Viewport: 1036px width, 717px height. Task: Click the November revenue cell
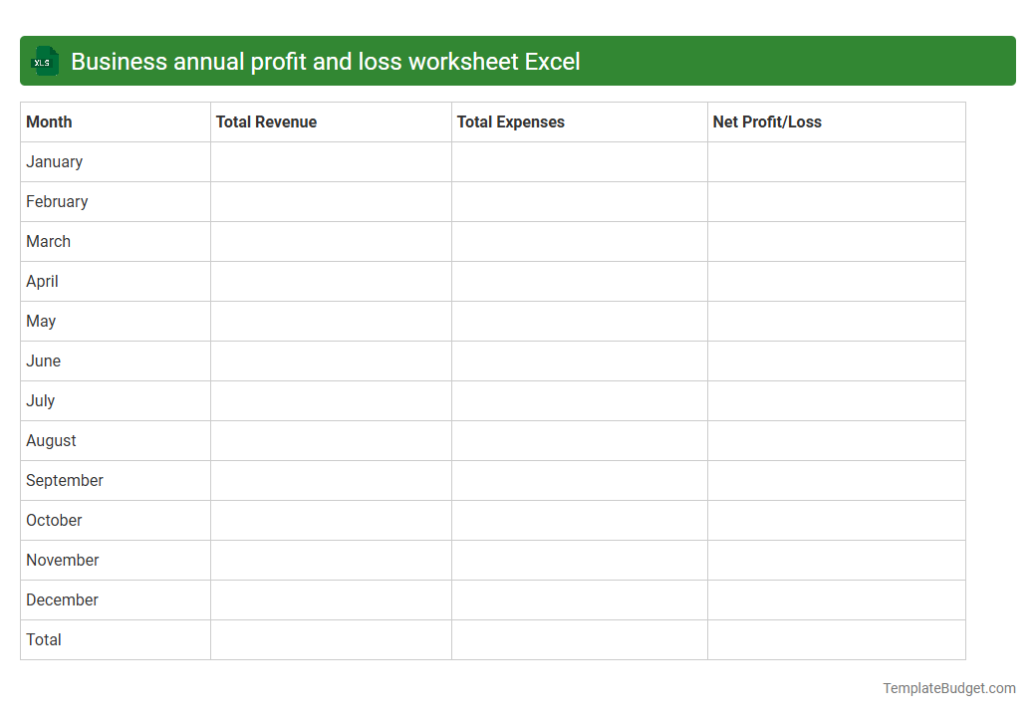(331, 560)
